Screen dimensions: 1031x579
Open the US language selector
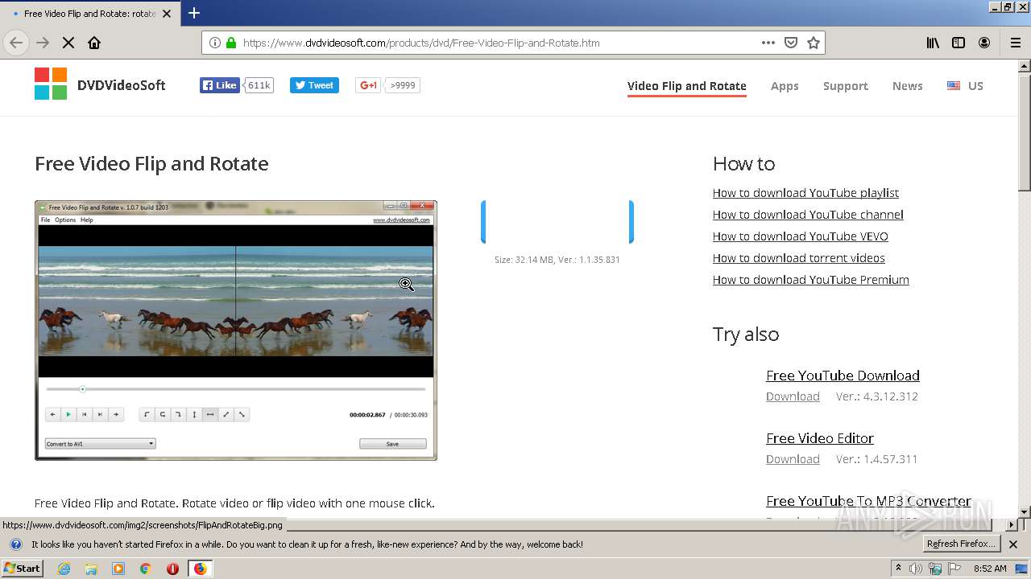(x=965, y=86)
